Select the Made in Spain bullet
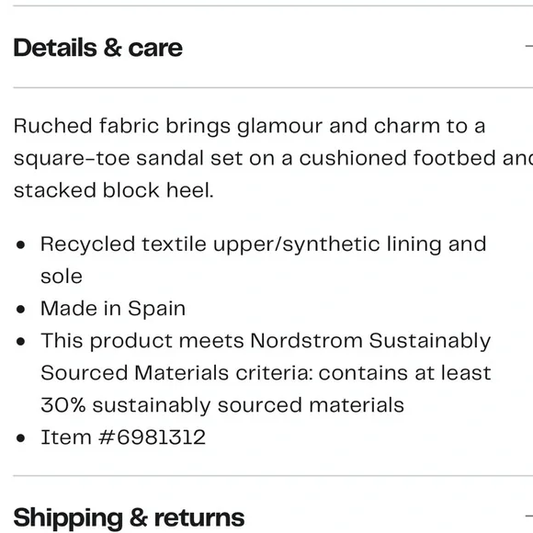The image size is (533, 533). pyautogui.click(x=113, y=308)
